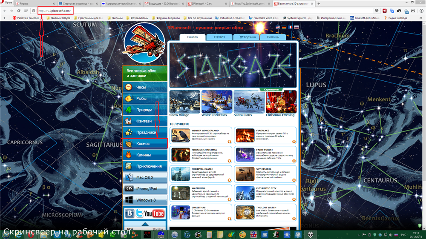
Task: Click the clock in the taskbar tray
Action: (416, 235)
